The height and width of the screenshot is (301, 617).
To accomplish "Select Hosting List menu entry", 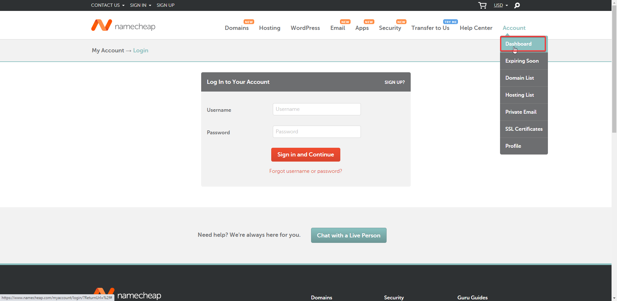I will [x=524, y=95].
